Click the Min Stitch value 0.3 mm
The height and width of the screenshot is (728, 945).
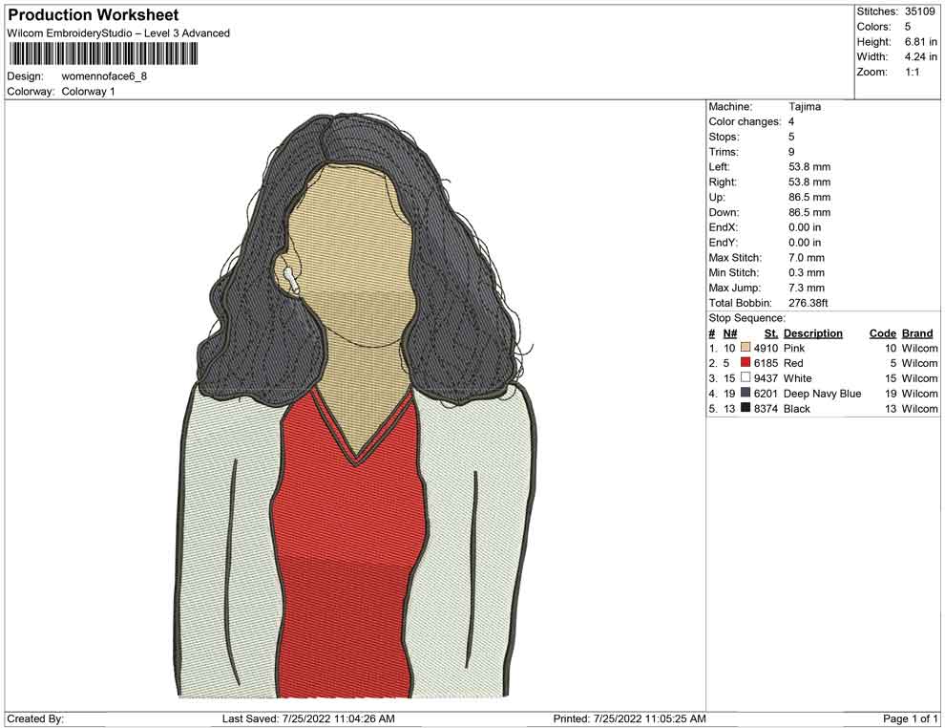click(807, 272)
